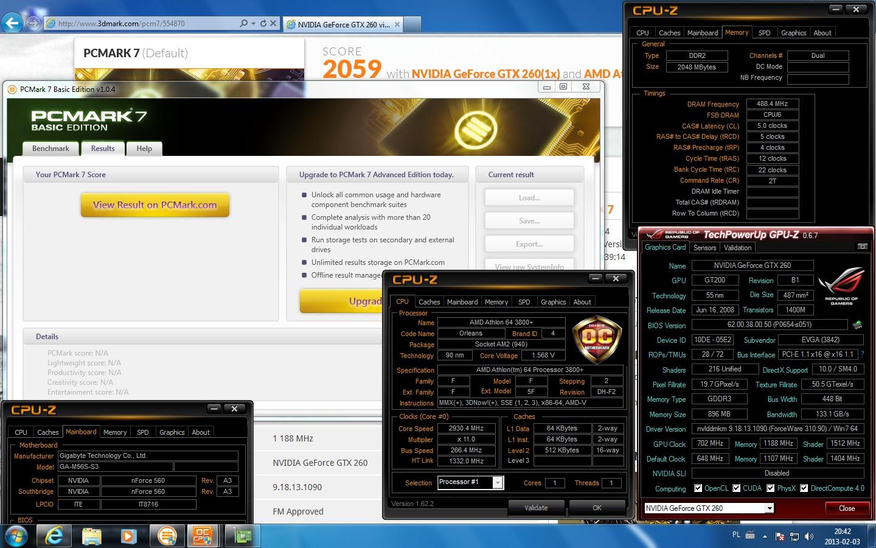Click the Validate button in CPU-Z
Viewport: 876px width, 548px height.
(536, 508)
